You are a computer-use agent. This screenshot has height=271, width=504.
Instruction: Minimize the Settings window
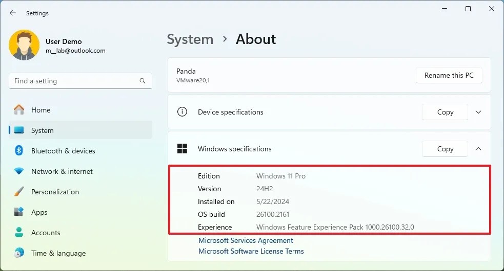445,9
